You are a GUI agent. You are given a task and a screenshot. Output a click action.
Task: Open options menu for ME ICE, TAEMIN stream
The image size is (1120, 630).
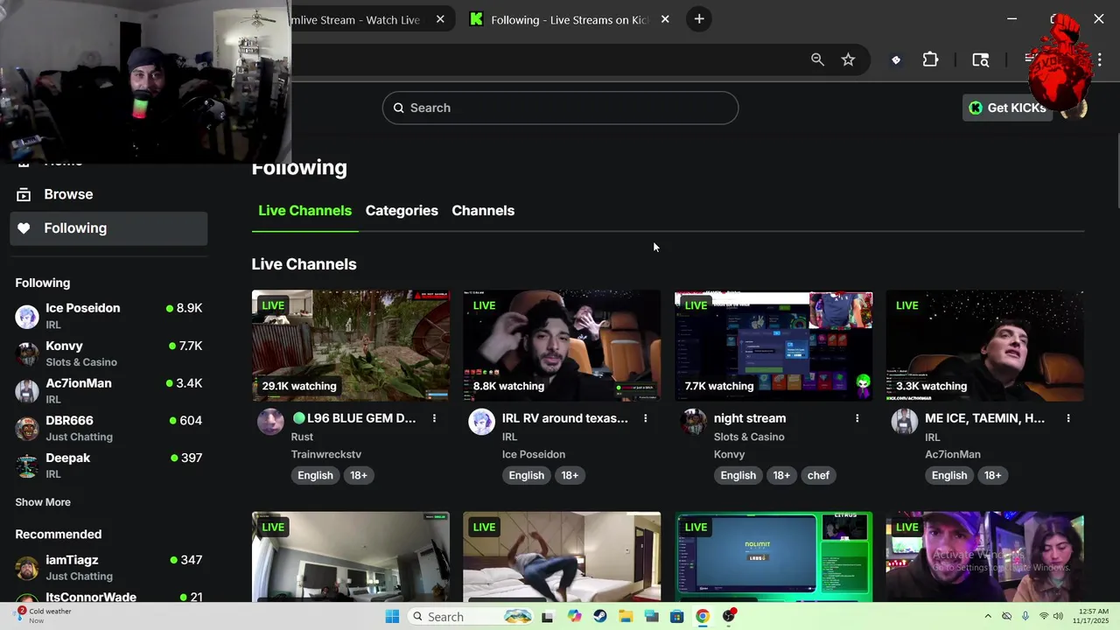1068,418
